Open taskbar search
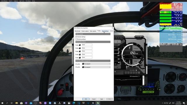This screenshot has width=187, height=105. pos(7,103)
